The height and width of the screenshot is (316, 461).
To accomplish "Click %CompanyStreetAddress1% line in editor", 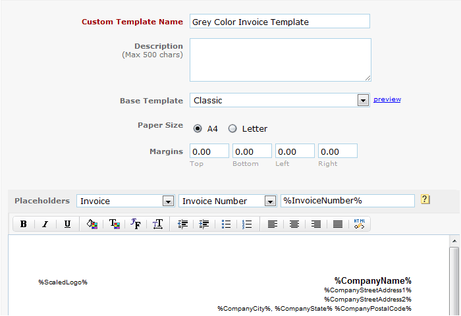I will point(367,290).
